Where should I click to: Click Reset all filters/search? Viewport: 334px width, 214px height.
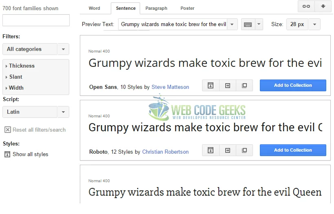[x=39, y=130]
